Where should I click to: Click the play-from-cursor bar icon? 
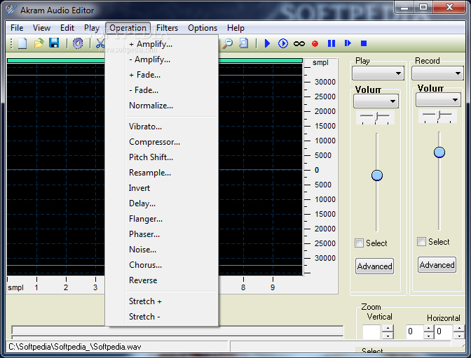coord(348,43)
